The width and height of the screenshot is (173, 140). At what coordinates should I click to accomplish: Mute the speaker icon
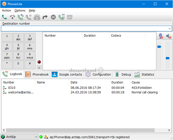tap(169, 36)
